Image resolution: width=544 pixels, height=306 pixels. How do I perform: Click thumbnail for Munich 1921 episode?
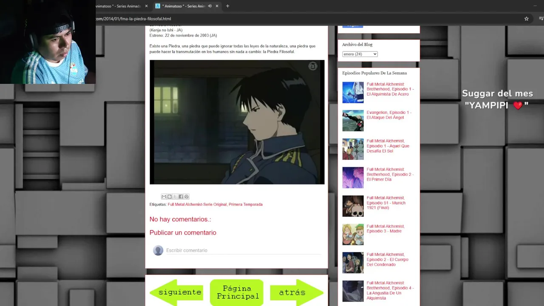point(353,206)
